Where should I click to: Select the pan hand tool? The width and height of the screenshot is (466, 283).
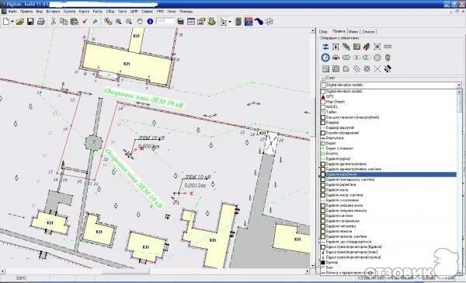(140, 22)
